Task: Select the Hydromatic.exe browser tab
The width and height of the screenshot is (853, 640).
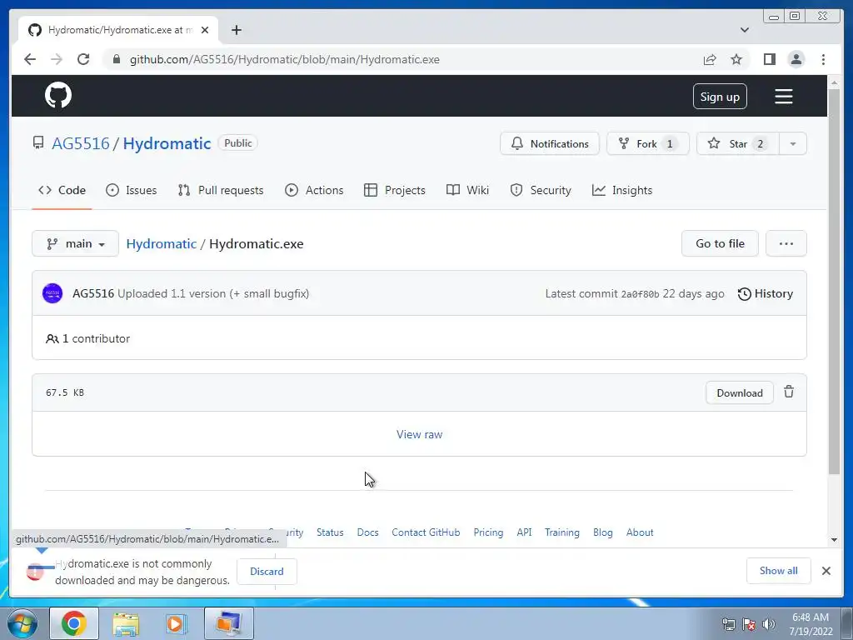Action: point(118,30)
